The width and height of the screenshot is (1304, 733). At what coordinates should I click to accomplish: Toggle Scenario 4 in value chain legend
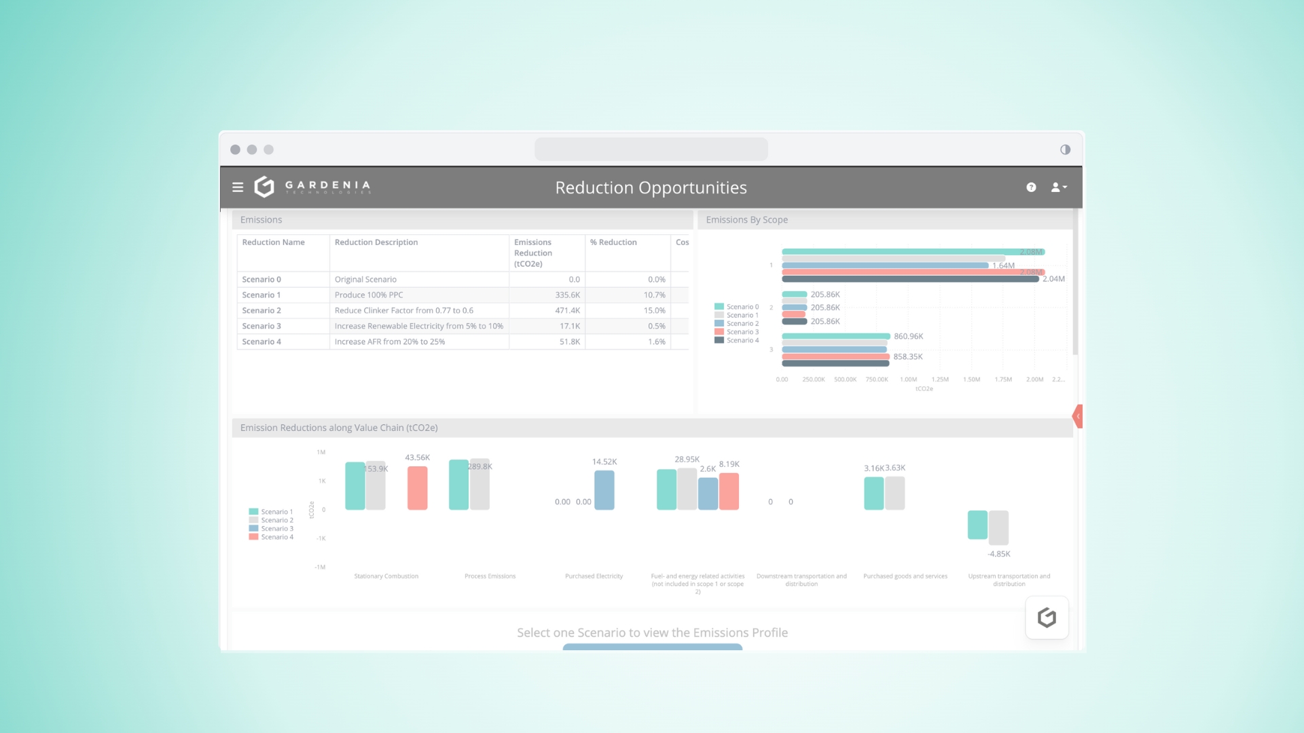click(271, 537)
